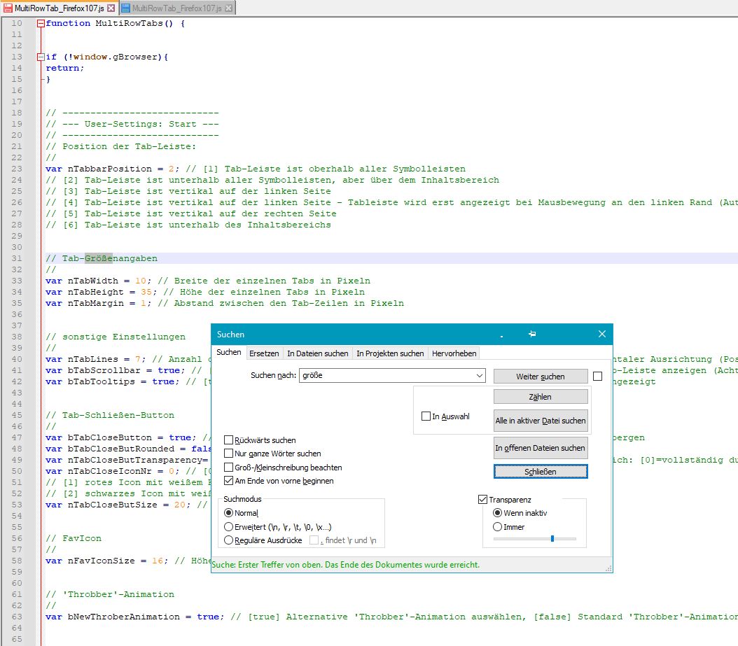This screenshot has height=646, width=738.
Task: Close the inactive second file tab
Action: point(229,8)
